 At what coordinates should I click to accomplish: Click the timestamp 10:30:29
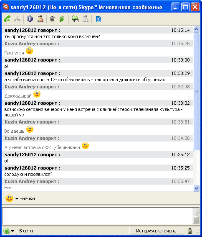(x=180, y=73)
